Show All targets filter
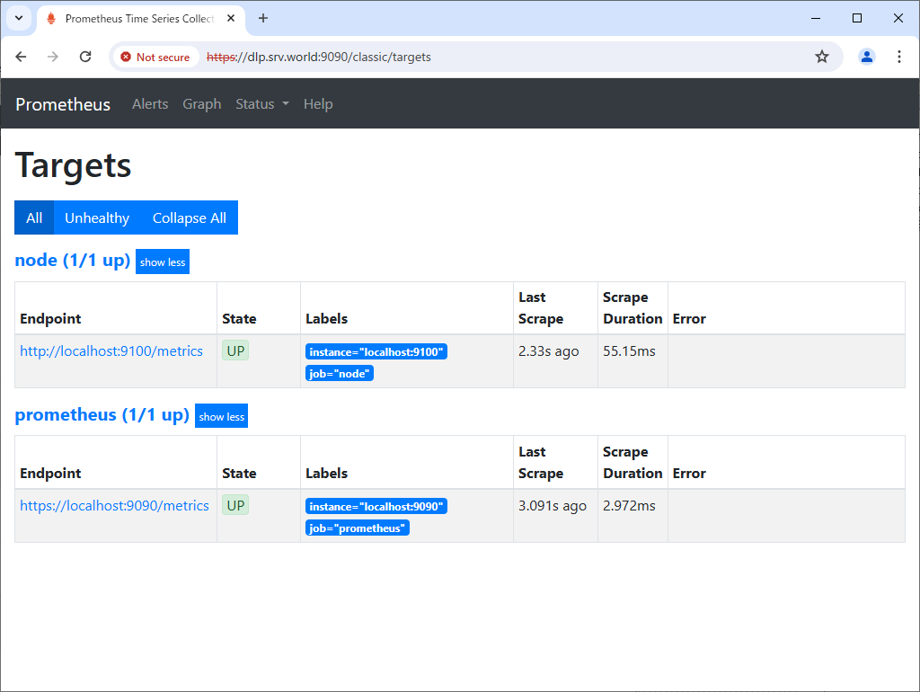 coord(34,217)
